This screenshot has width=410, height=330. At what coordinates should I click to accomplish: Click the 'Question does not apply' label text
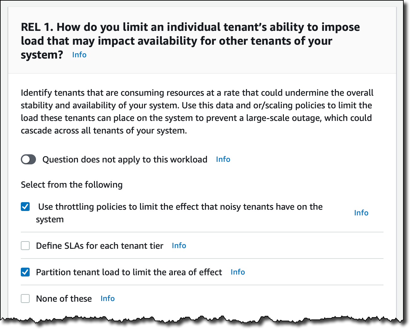coord(125,159)
